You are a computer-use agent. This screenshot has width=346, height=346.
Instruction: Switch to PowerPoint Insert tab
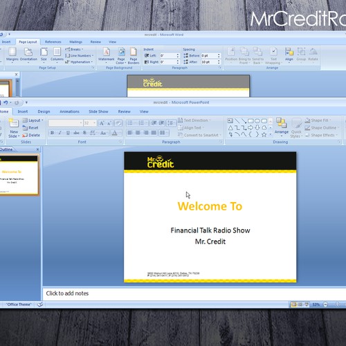tap(23, 111)
